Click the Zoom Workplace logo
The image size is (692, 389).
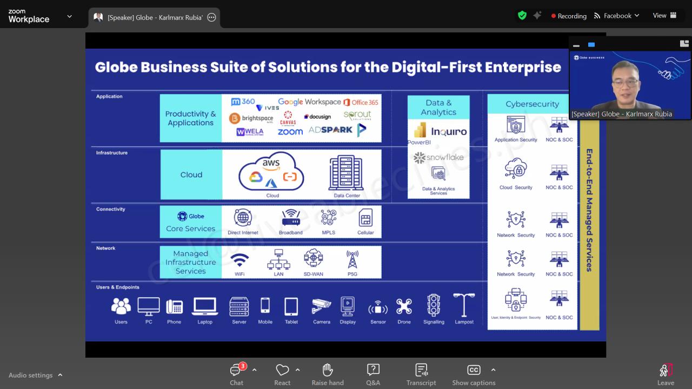(x=29, y=16)
